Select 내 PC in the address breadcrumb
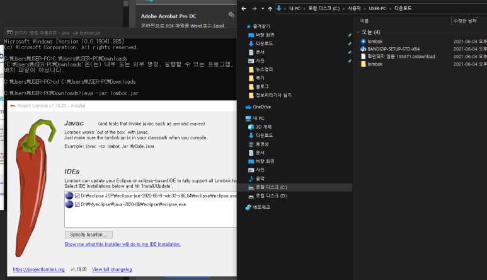The image size is (487, 280). click(295, 8)
